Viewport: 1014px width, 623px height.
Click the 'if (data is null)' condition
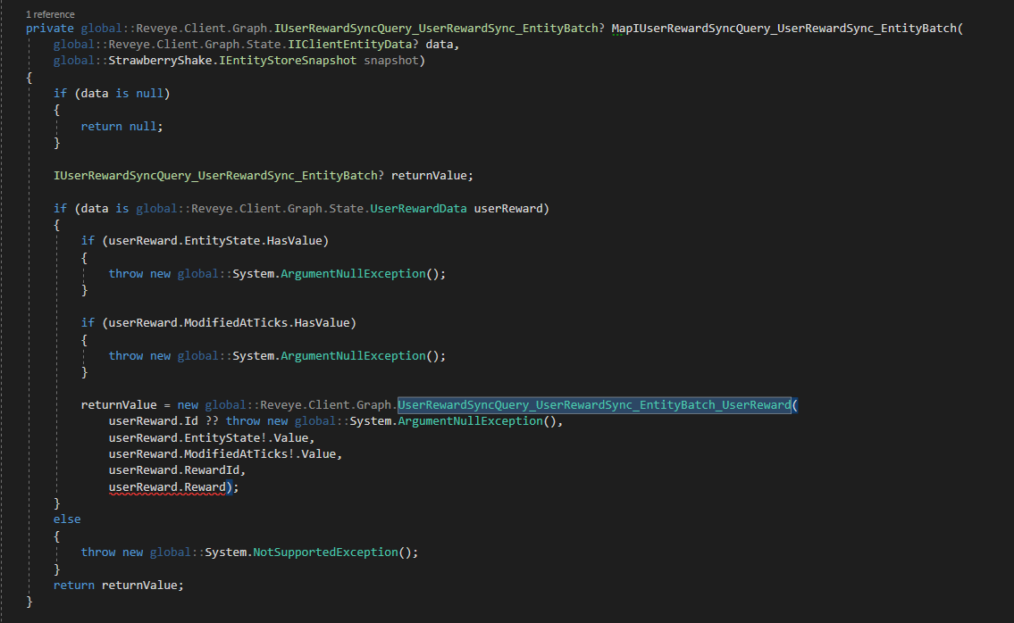[x=112, y=94]
